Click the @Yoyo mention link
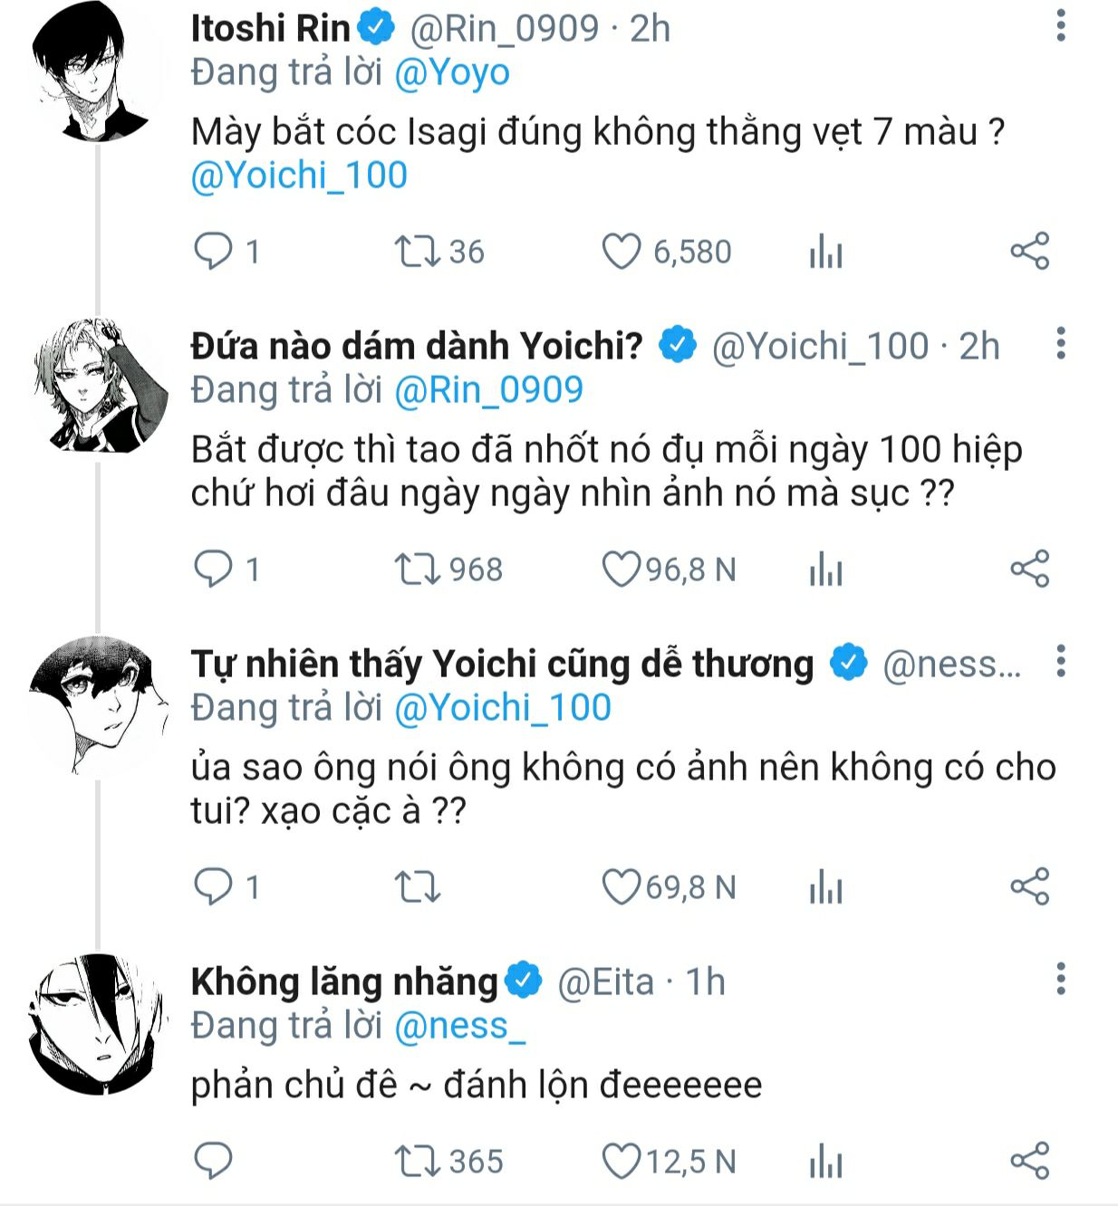 [x=451, y=72]
